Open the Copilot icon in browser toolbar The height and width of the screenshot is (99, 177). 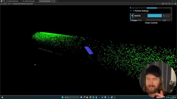click(175, 4)
